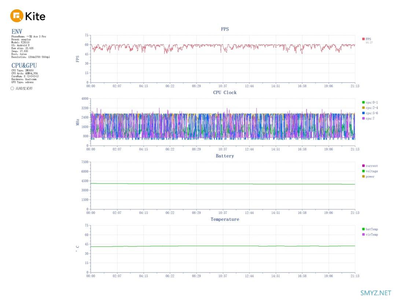
Task: Click the 10:37 time label under FPS chart
Action: (223, 86)
